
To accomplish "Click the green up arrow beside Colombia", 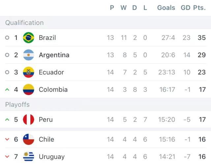I will (7, 90).
